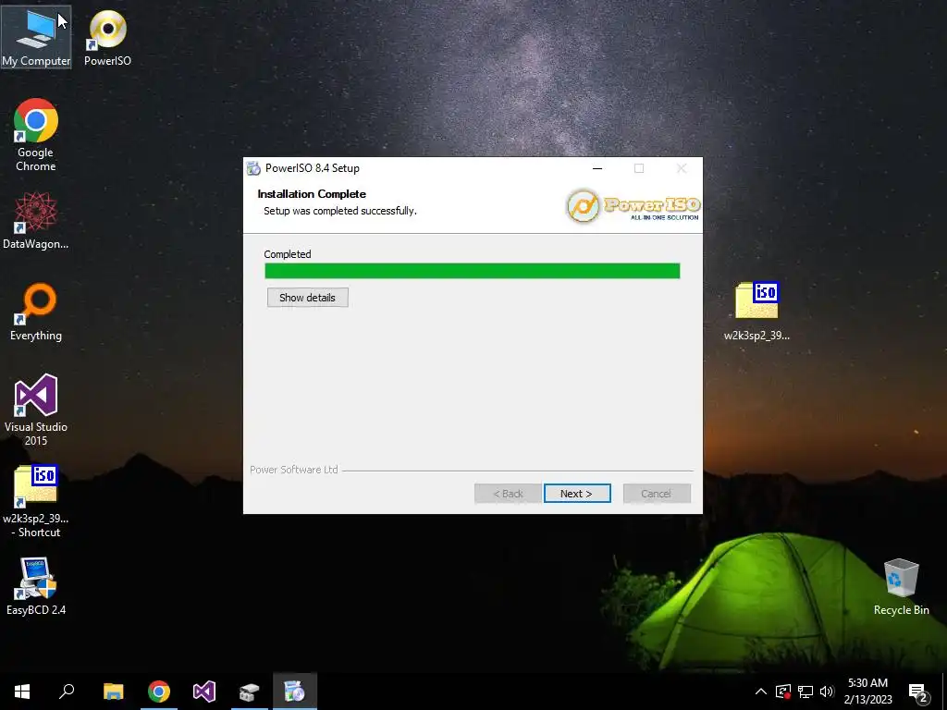Select the Visual Studio 2015 desktop shortcut
This screenshot has width=947, height=710.
(x=36, y=410)
